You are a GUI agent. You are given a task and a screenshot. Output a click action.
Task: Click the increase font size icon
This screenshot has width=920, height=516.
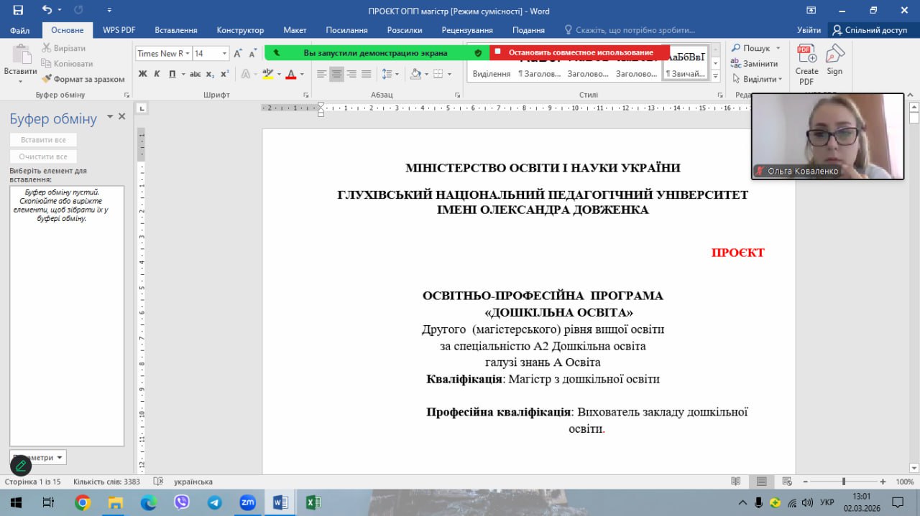coord(238,54)
